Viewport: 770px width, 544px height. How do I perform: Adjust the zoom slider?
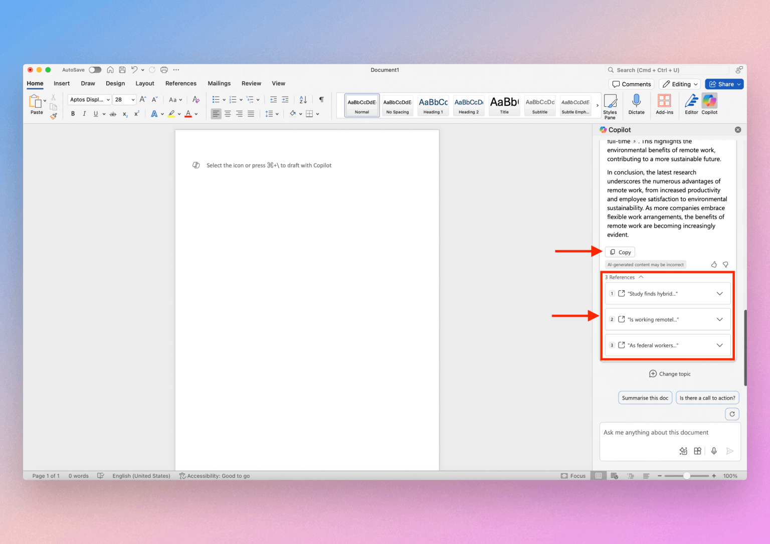687,475
